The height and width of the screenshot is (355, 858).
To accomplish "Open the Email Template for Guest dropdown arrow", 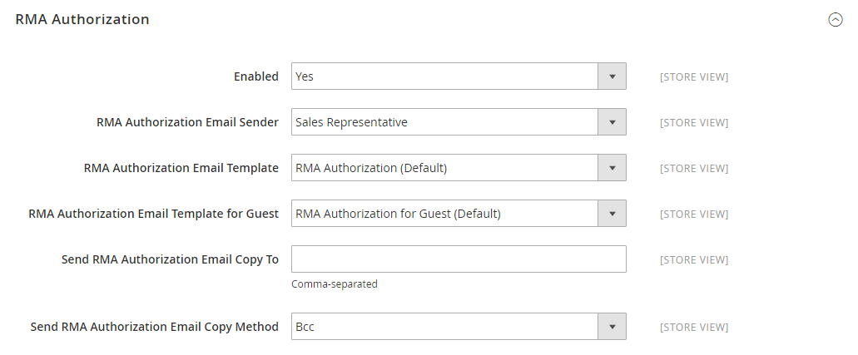I will (x=612, y=214).
